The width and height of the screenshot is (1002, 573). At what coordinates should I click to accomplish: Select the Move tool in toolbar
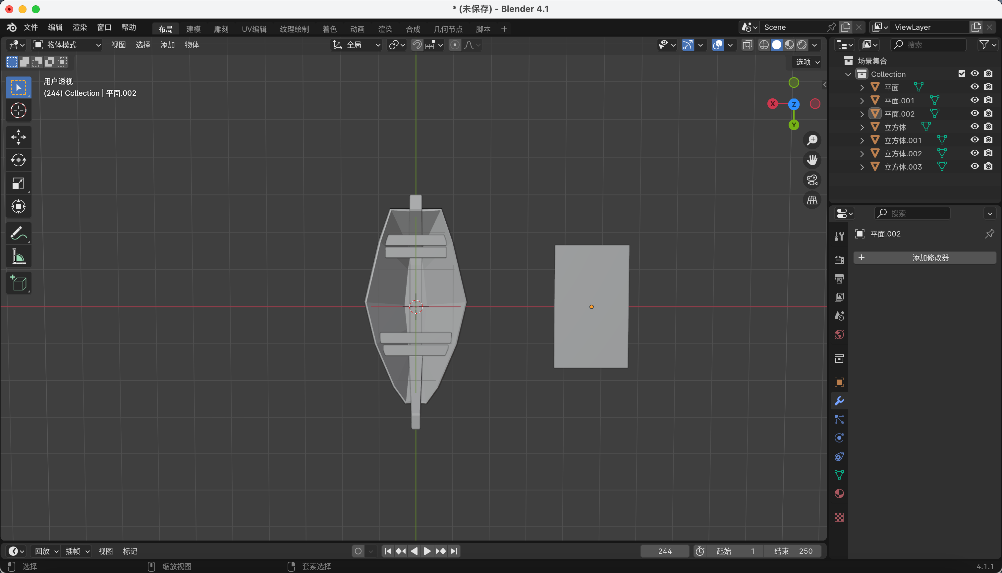pyautogui.click(x=18, y=137)
